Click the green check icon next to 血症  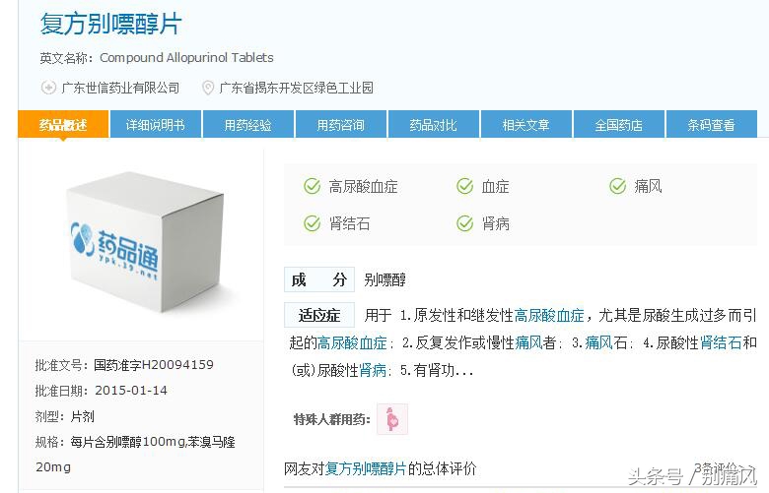[x=464, y=186]
